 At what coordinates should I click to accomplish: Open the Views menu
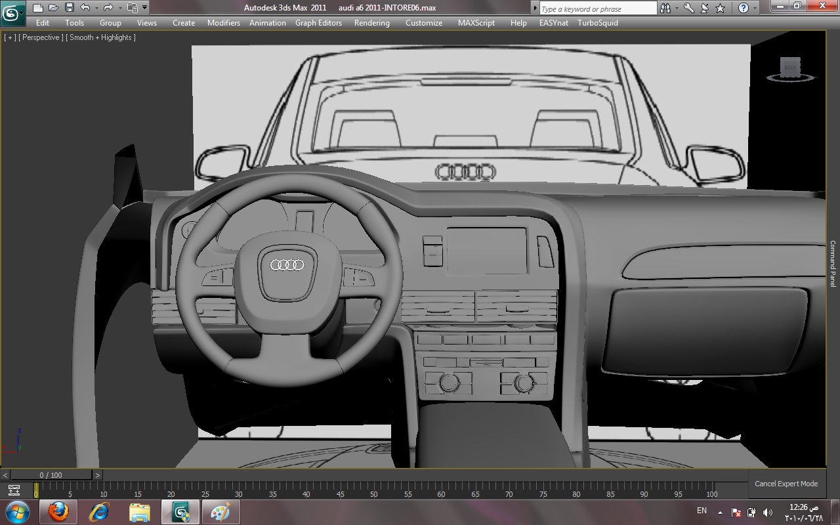click(x=147, y=23)
